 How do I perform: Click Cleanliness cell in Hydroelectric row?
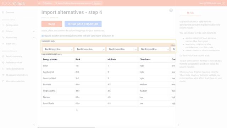(x=154, y=91)
